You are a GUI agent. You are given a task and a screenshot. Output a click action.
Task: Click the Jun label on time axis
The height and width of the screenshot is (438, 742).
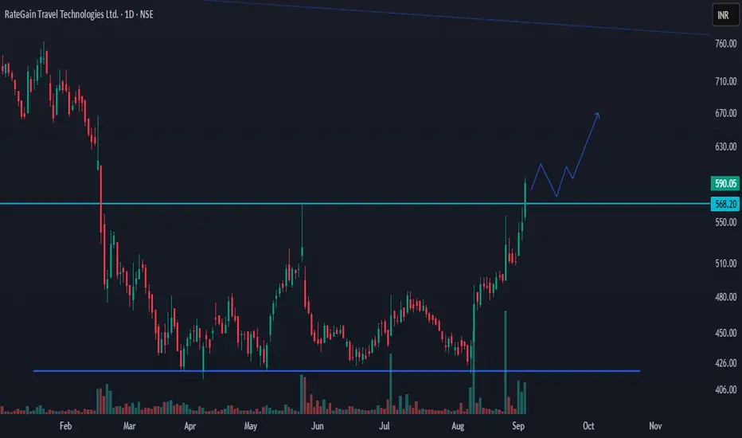317,426
